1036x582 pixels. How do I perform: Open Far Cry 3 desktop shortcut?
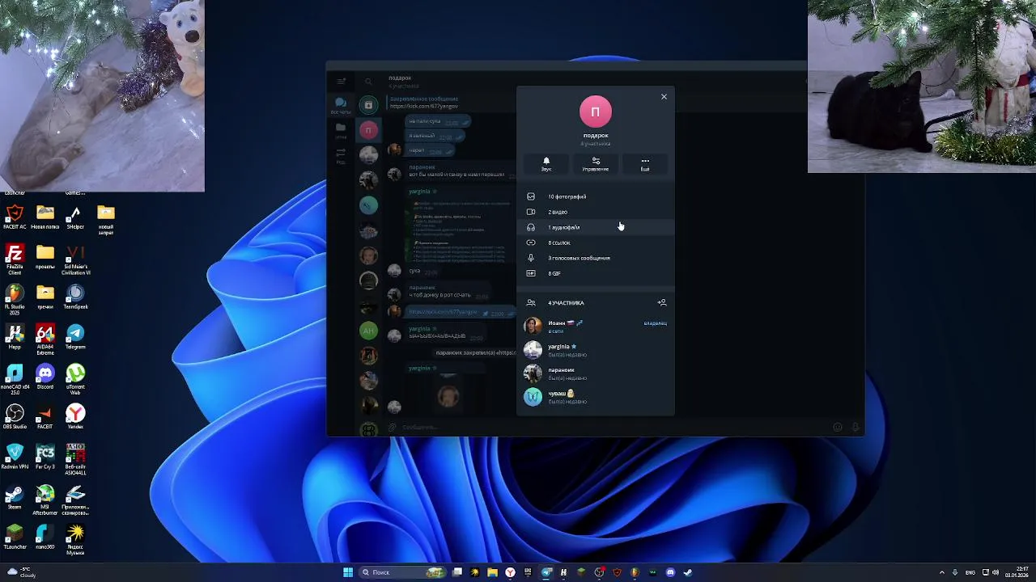pyautogui.click(x=45, y=457)
